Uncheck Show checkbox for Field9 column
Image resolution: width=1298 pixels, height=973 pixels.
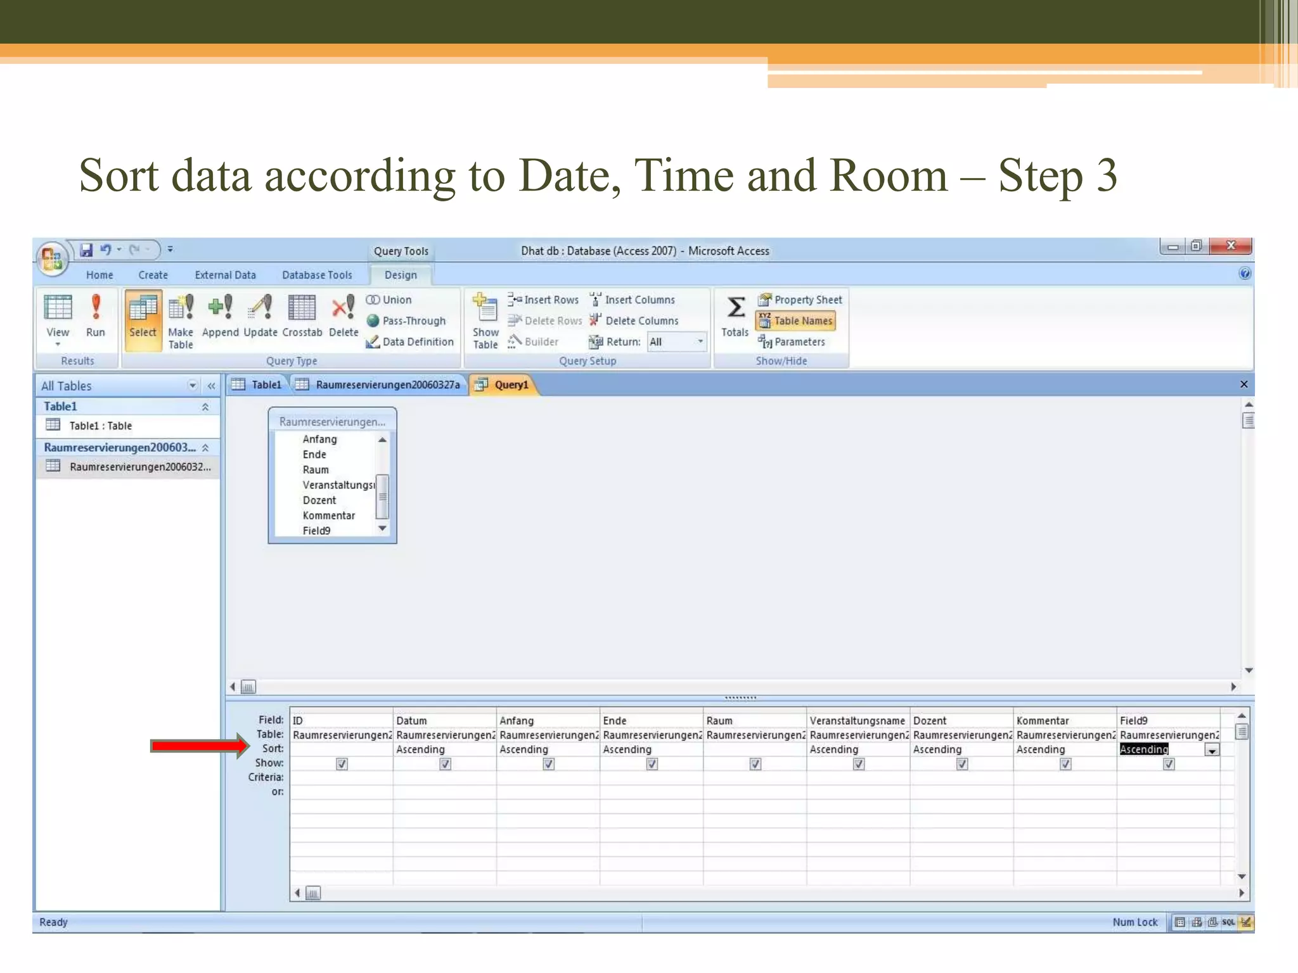[x=1169, y=764]
